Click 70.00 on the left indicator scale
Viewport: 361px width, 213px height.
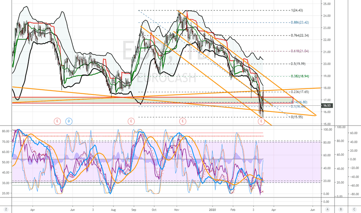coord(6,142)
